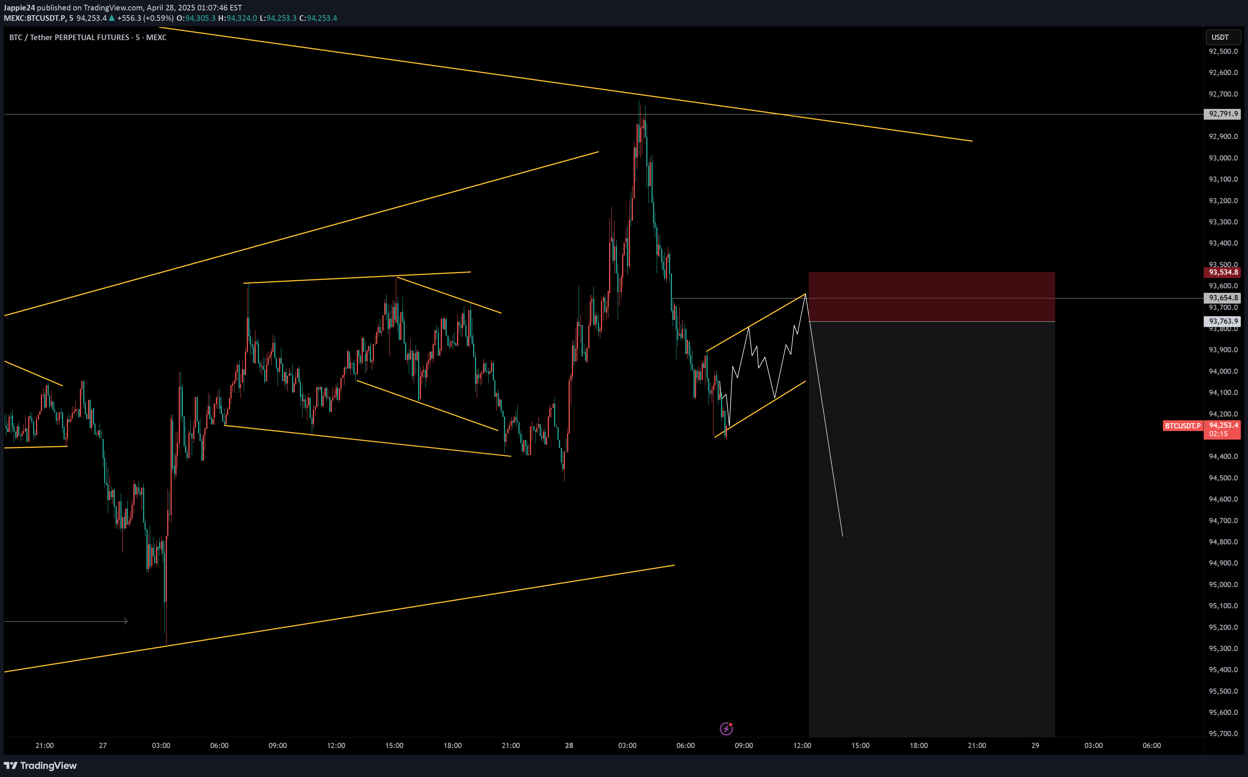Screen dimensions: 1248x777
Task: Click the 92,700.0 price scale label
Action: click(x=1223, y=94)
